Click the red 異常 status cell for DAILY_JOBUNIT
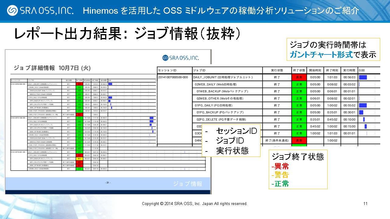Viewport: 390px width, 219px height. point(299,77)
